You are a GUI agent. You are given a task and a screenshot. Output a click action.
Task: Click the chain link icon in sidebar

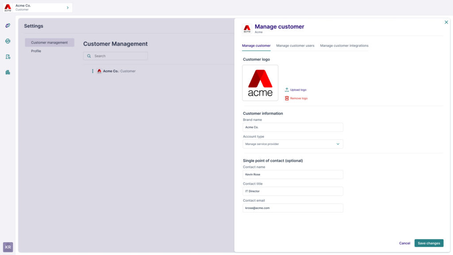(x=8, y=26)
